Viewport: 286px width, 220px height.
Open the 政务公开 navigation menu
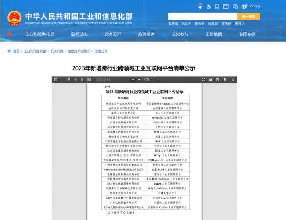(x=113, y=34)
